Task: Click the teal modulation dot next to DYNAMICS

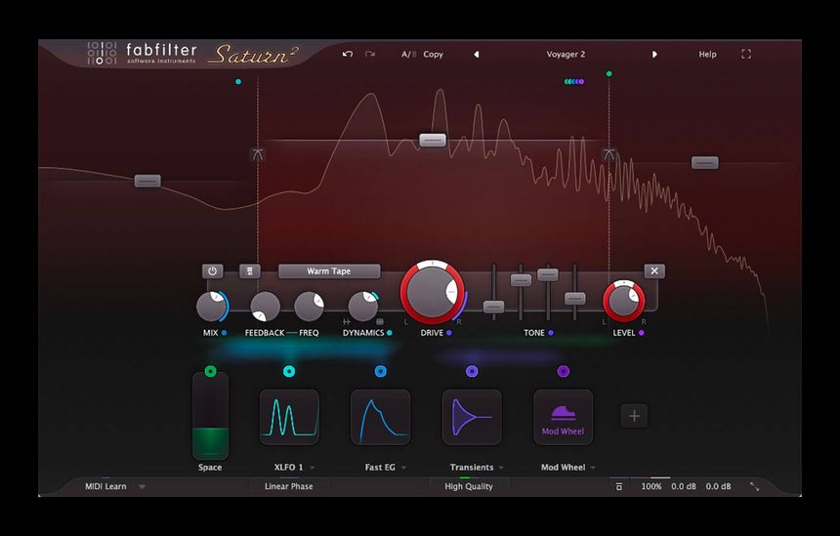Action: coord(390,333)
